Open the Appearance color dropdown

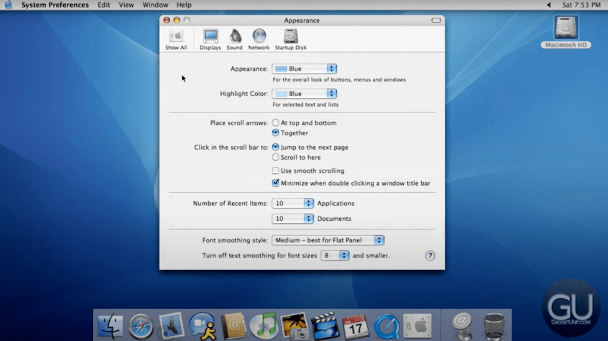tap(304, 69)
